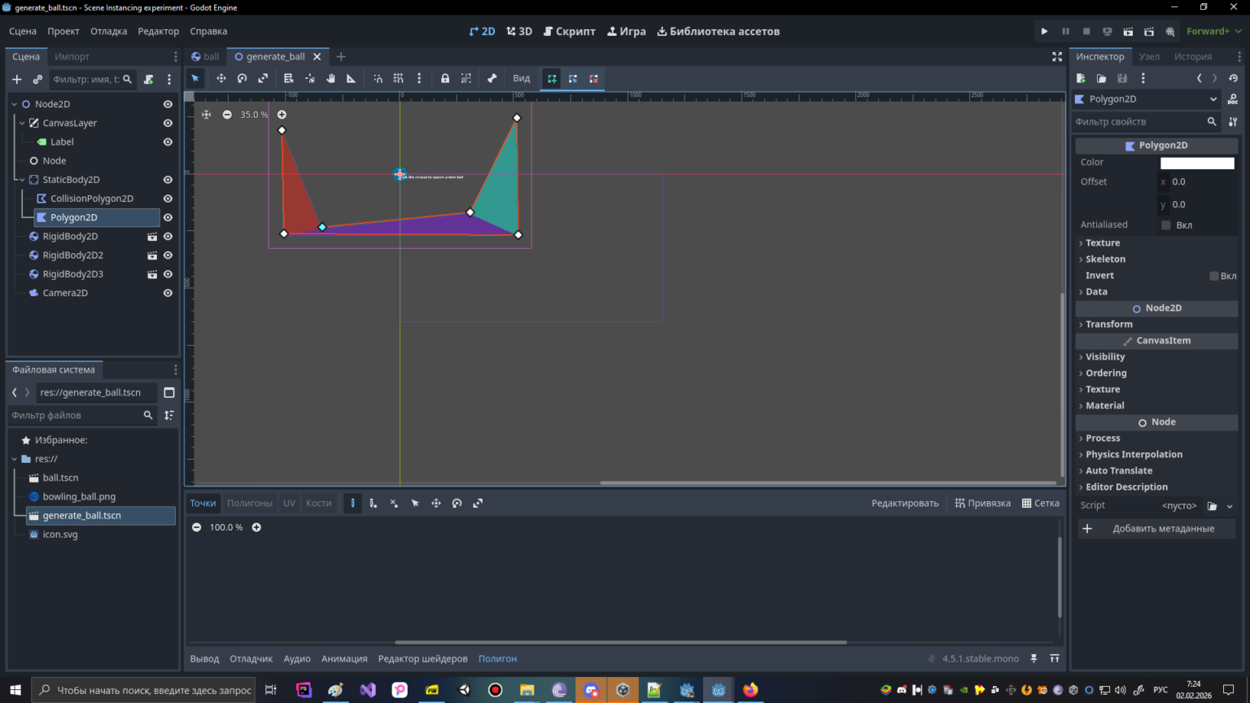This screenshot has height=703, width=1250.
Task: Click the viewport horizontal scrollbar
Action: 828,482
